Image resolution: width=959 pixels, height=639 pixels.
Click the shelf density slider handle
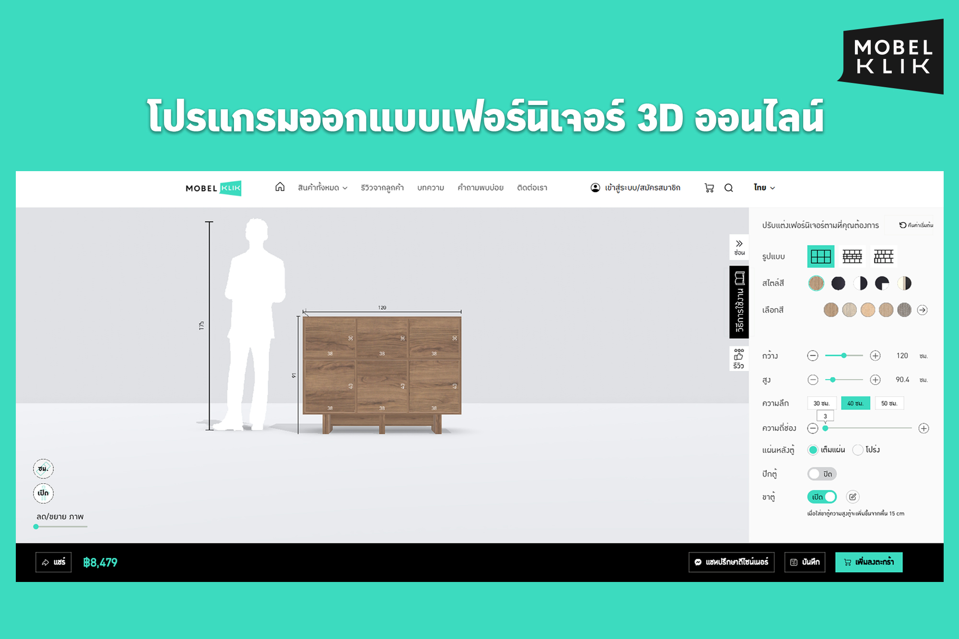[x=825, y=428]
